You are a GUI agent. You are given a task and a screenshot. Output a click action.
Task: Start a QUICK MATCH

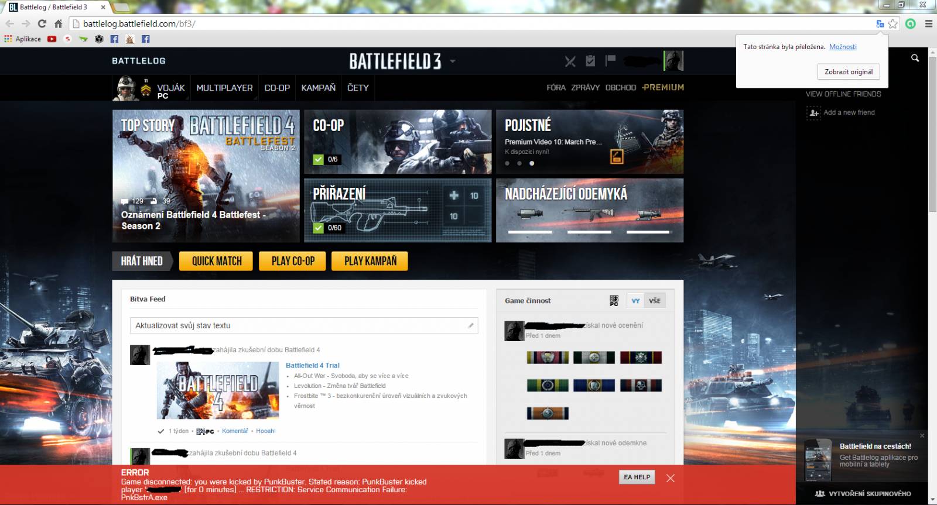[x=217, y=261]
